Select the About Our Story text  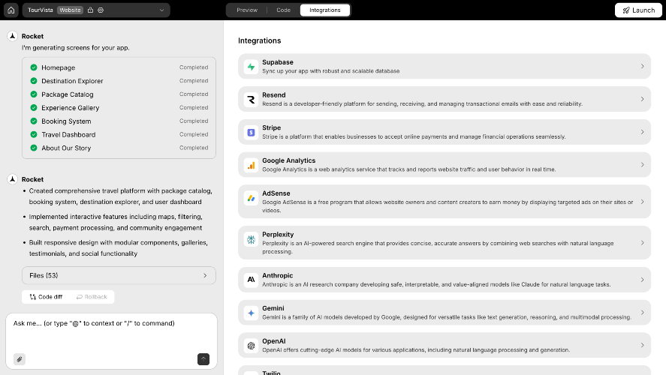coord(66,148)
